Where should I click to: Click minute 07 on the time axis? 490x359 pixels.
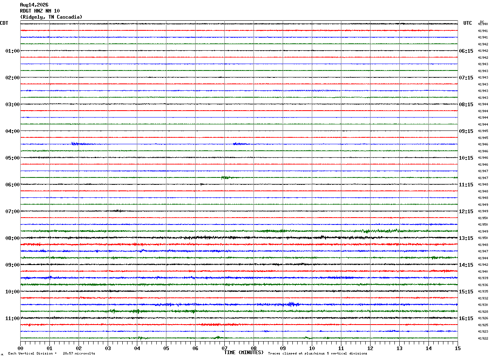pos(224,348)
